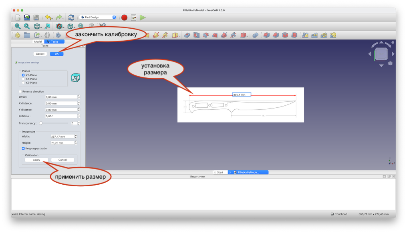The height and width of the screenshot is (233, 407).
Task: Click the Boolean operation spheres icon
Action: click(x=255, y=35)
